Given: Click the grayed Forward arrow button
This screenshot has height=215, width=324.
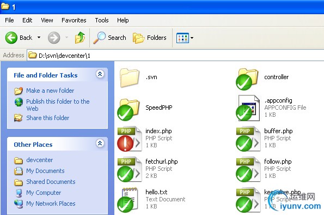Looking at the screenshot, I should [x=54, y=38].
